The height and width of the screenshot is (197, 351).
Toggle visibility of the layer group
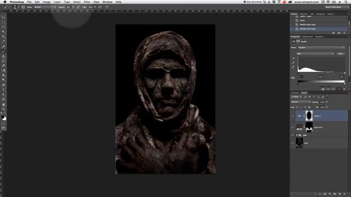point(292,135)
